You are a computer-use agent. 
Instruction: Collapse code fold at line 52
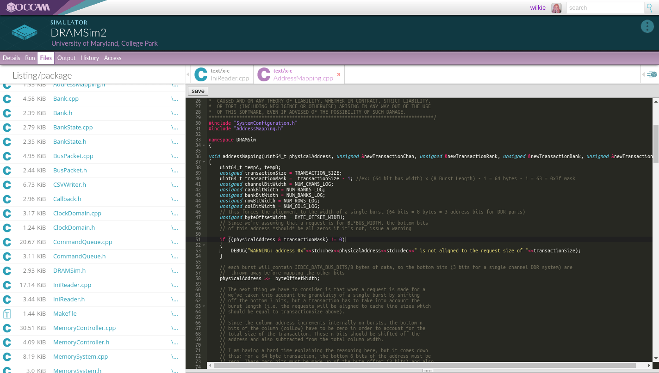(x=204, y=245)
